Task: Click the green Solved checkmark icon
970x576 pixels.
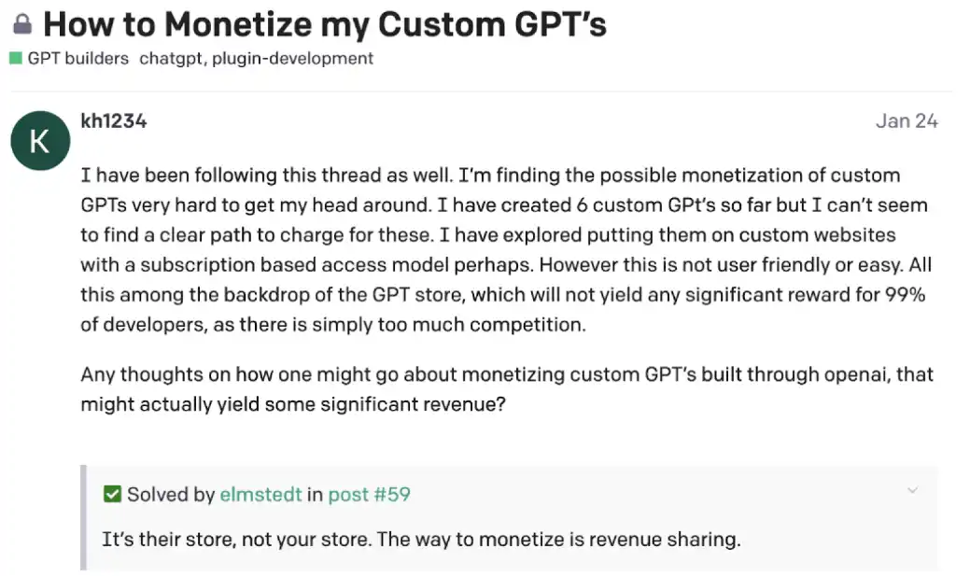Action: 112,494
